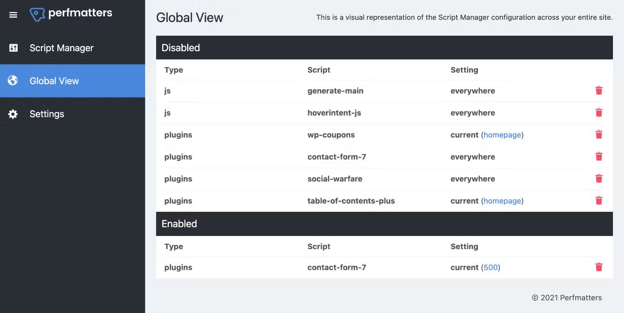The width and height of the screenshot is (624, 313).
Task: Open the homepage link for table-of-contents-plus
Action: [502, 201]
